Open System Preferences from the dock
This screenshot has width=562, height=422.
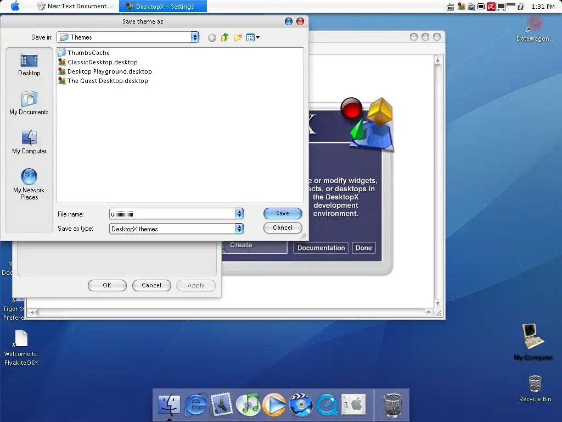353,405
